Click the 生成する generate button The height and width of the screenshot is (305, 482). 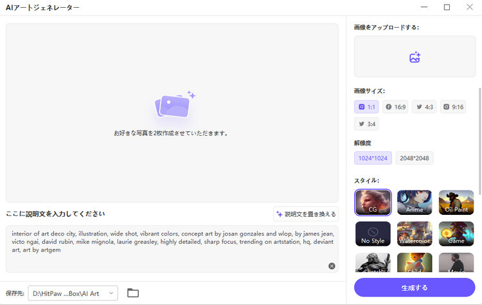[x=415, y=288]
